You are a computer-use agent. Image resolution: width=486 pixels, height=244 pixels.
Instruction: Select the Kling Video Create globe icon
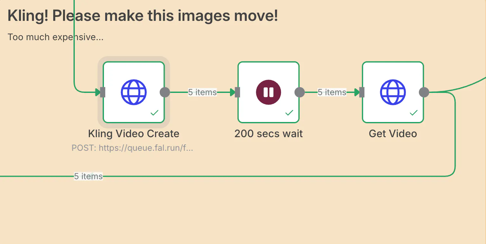point(134,92)
